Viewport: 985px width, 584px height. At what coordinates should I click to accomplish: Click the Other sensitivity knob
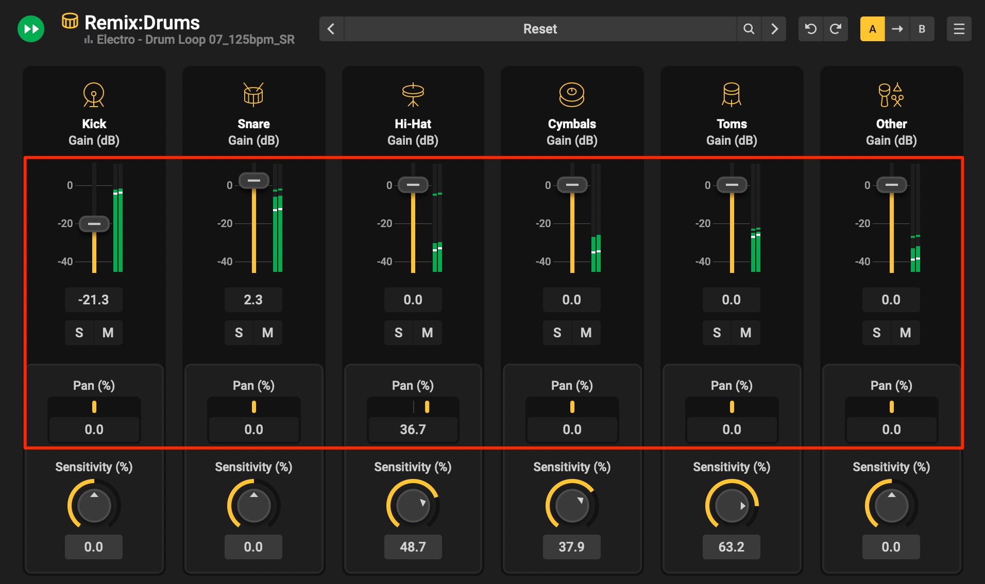(892, 505)
